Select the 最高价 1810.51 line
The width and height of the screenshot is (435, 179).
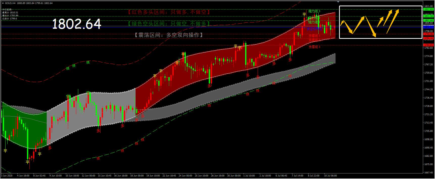pyautogui.click(x=10, y=13)
